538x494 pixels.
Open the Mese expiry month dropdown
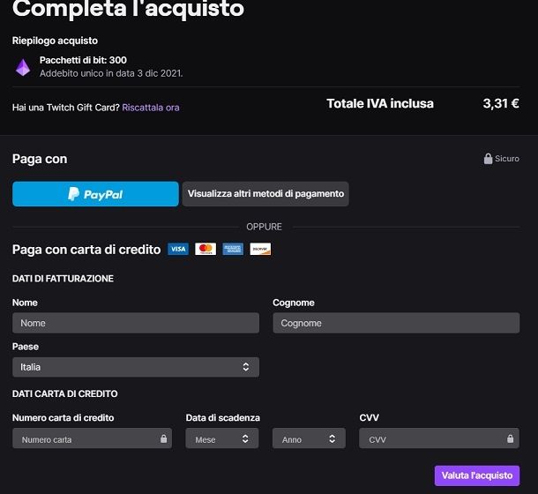[222, 438]
